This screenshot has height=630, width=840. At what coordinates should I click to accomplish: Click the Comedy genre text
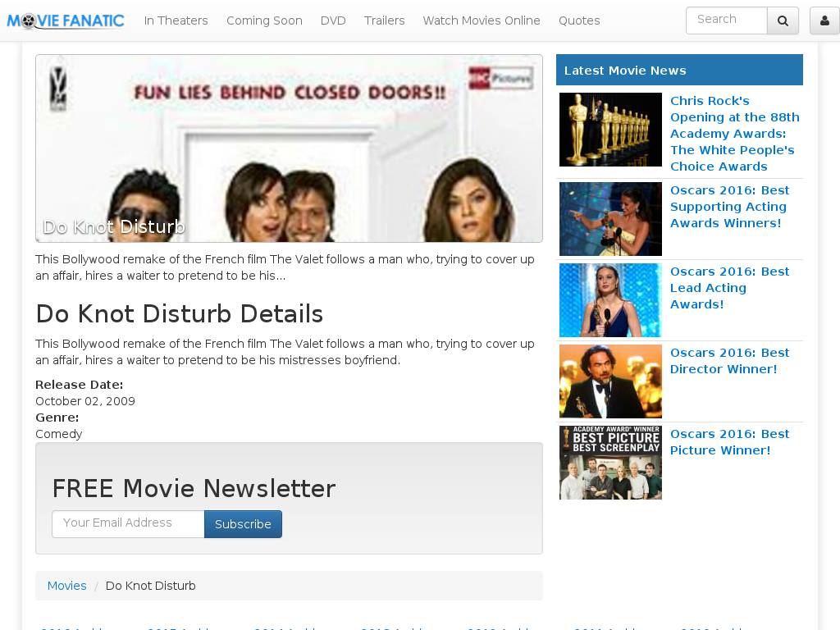[x=59, y=434]
